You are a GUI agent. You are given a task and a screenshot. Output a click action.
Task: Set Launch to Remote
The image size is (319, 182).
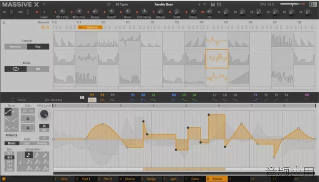(x=16, y=47)
